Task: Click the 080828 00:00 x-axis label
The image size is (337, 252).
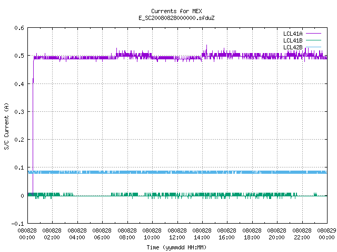Action: coord(27,234)
